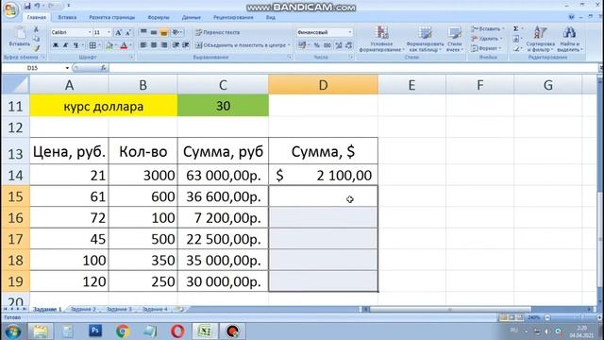Decrease the font size
Viewport: 604px width, 340px height.
[x=128, y=33]
